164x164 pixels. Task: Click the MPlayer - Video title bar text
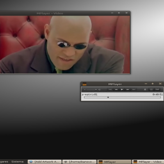(x=50, y=14)
